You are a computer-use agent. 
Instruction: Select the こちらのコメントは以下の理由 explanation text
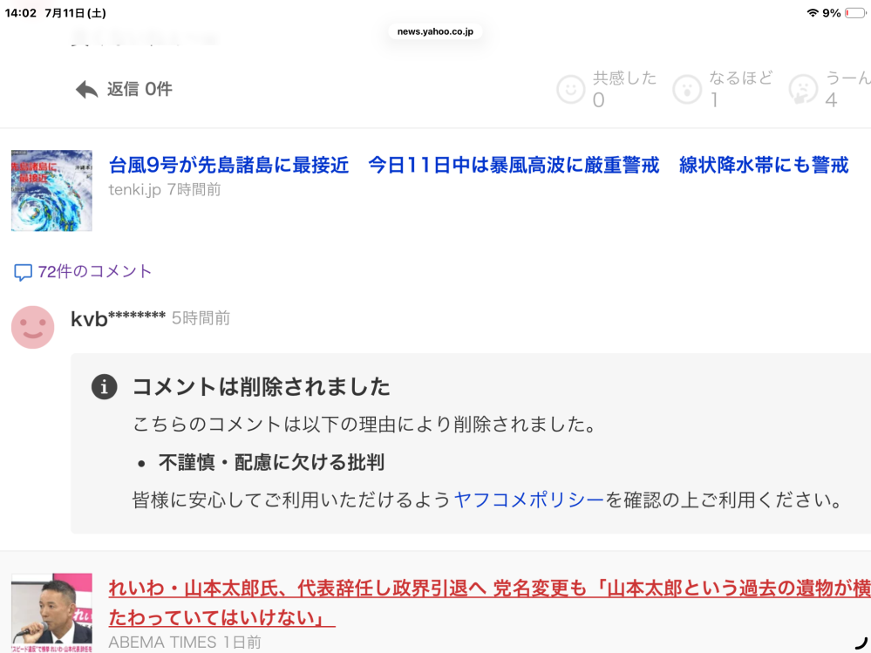(365, 425)
